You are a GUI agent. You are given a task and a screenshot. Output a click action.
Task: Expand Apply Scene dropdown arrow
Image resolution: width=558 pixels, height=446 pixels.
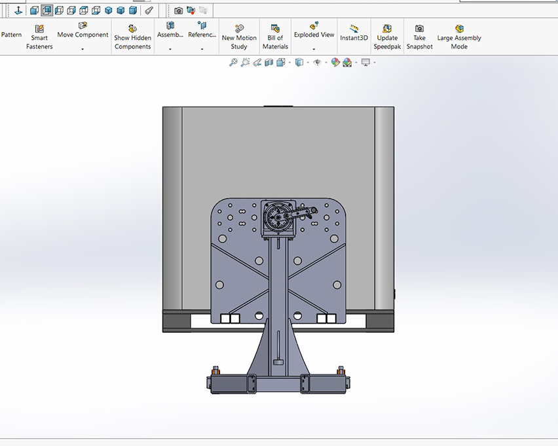(356, 63)
